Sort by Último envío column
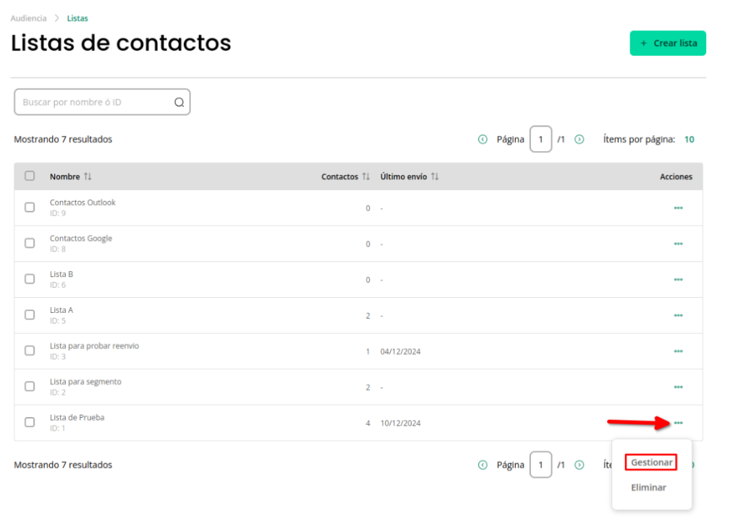The height and width of the screenshot is (524, 730). pyautogui.click(x=435, y=176)
